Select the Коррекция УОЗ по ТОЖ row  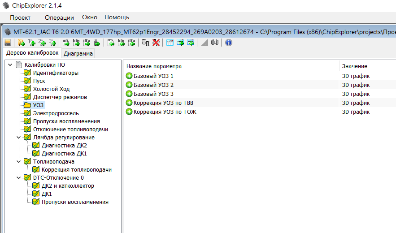point(165,112)
